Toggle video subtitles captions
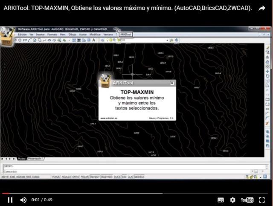The height and width of the screenshot is (206, 273). pyautogui.click(x=221, y=200)
